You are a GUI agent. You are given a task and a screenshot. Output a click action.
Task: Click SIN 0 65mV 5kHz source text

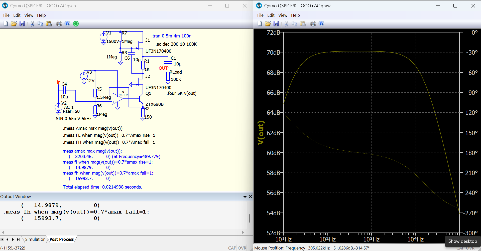(73, 119)
